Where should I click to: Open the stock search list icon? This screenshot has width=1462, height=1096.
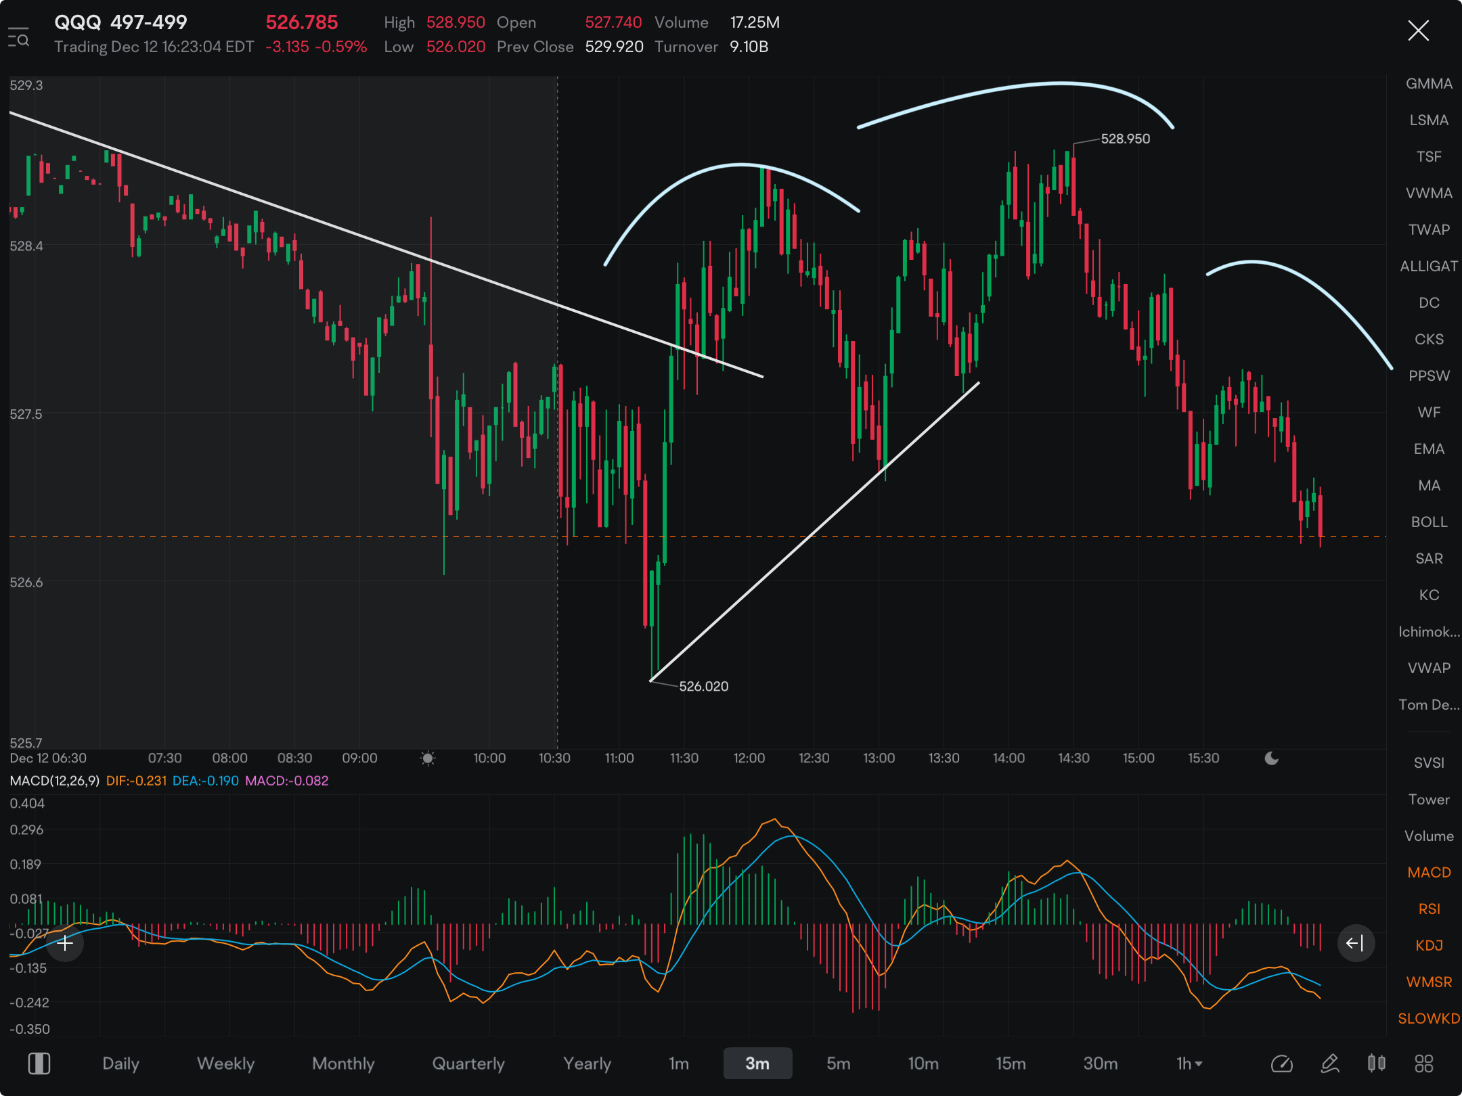(18, 37)
